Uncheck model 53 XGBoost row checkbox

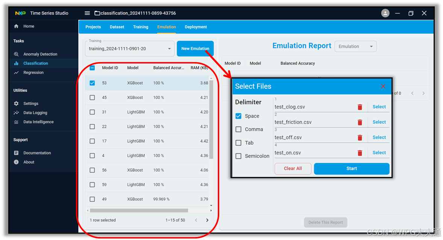[92, 83]
